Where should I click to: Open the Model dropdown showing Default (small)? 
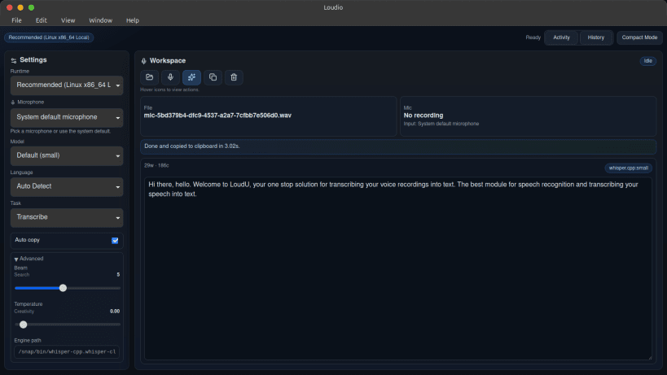point(67,156)
